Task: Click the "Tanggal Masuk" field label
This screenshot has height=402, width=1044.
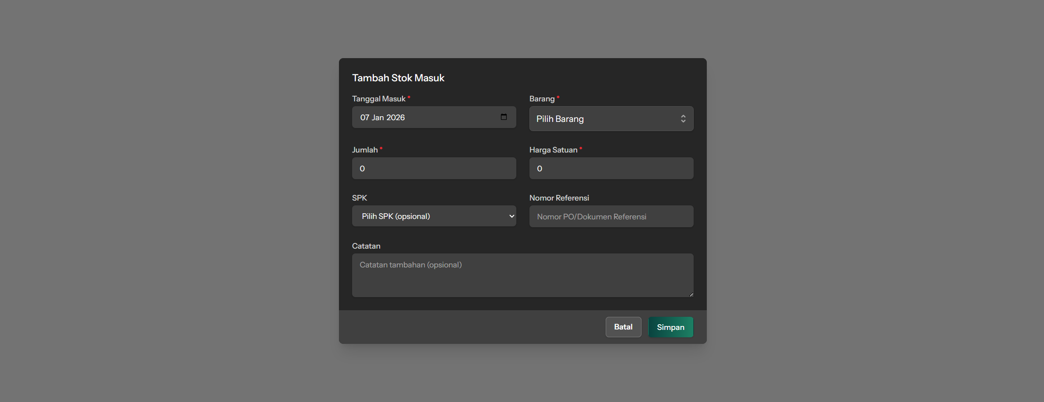Action: click(x=379, y=99)
